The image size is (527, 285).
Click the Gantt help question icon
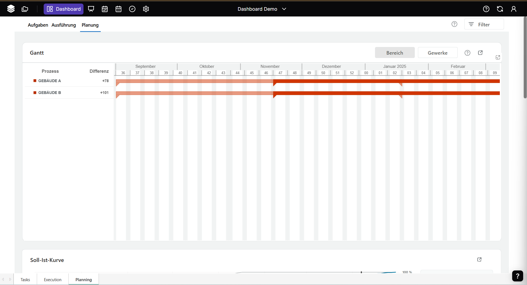click(467, 53)
